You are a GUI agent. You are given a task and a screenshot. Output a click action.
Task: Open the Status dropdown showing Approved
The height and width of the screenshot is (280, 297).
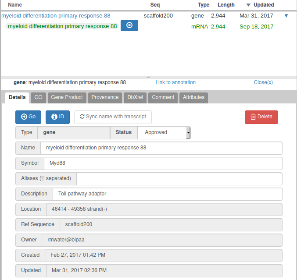point(164,133)
